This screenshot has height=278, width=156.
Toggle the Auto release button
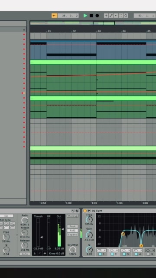click(x=25, y=254)
